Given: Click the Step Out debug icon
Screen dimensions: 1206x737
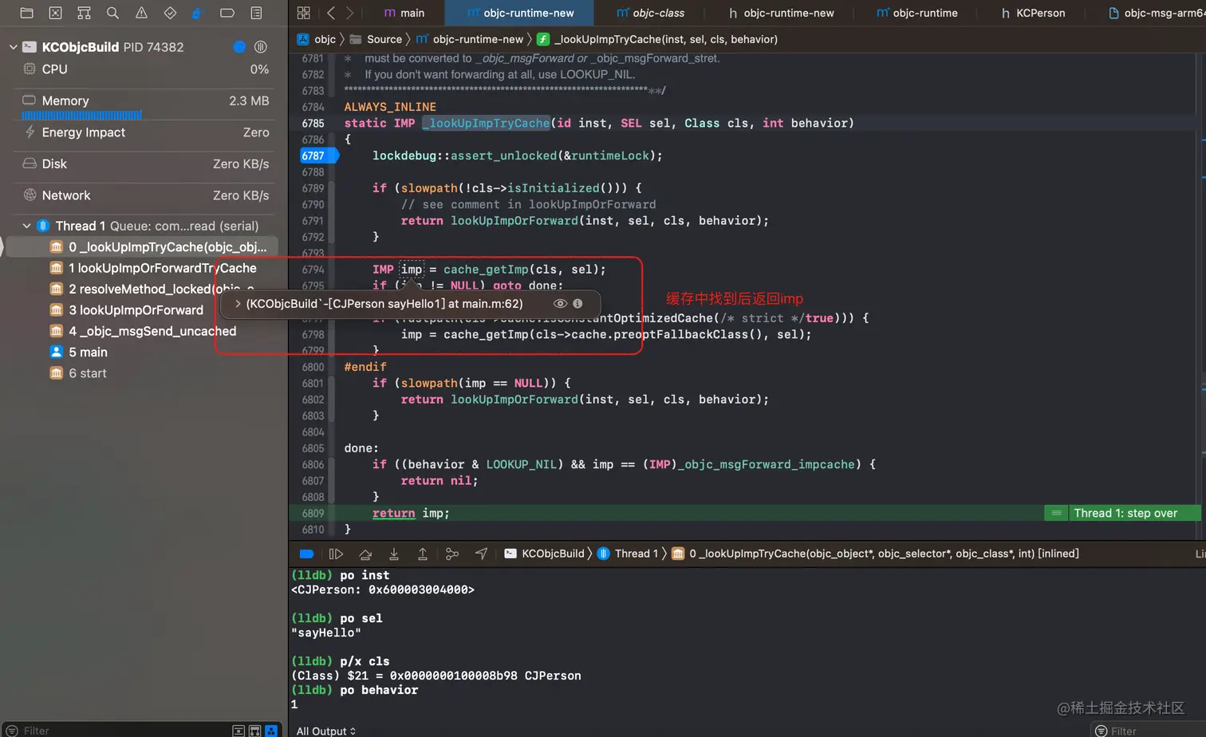Looking at the screenshot, I should coord(423,554).
